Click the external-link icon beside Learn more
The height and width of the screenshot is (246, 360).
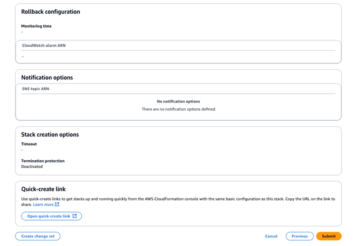point(57,205)
